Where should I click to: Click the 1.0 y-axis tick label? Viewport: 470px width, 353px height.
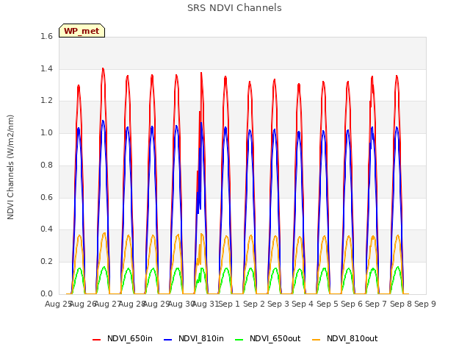point(46,132)
